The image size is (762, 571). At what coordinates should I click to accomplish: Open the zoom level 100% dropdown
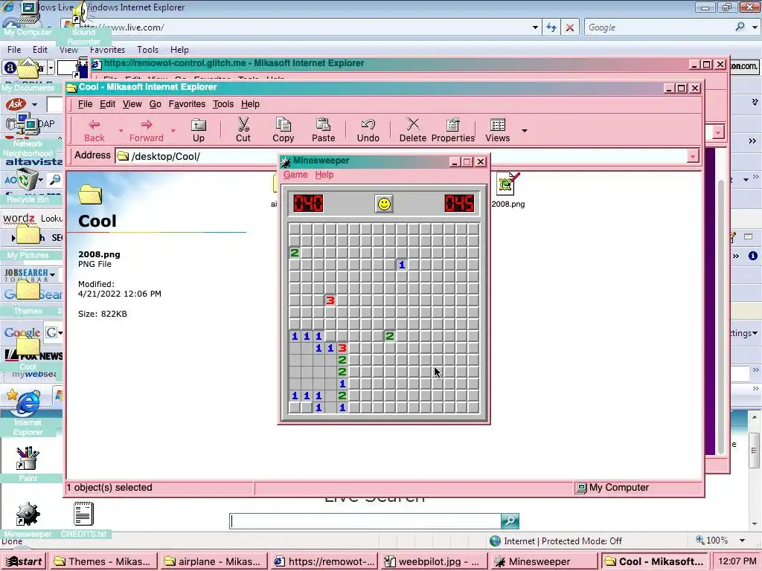click(x=742, y=541)
